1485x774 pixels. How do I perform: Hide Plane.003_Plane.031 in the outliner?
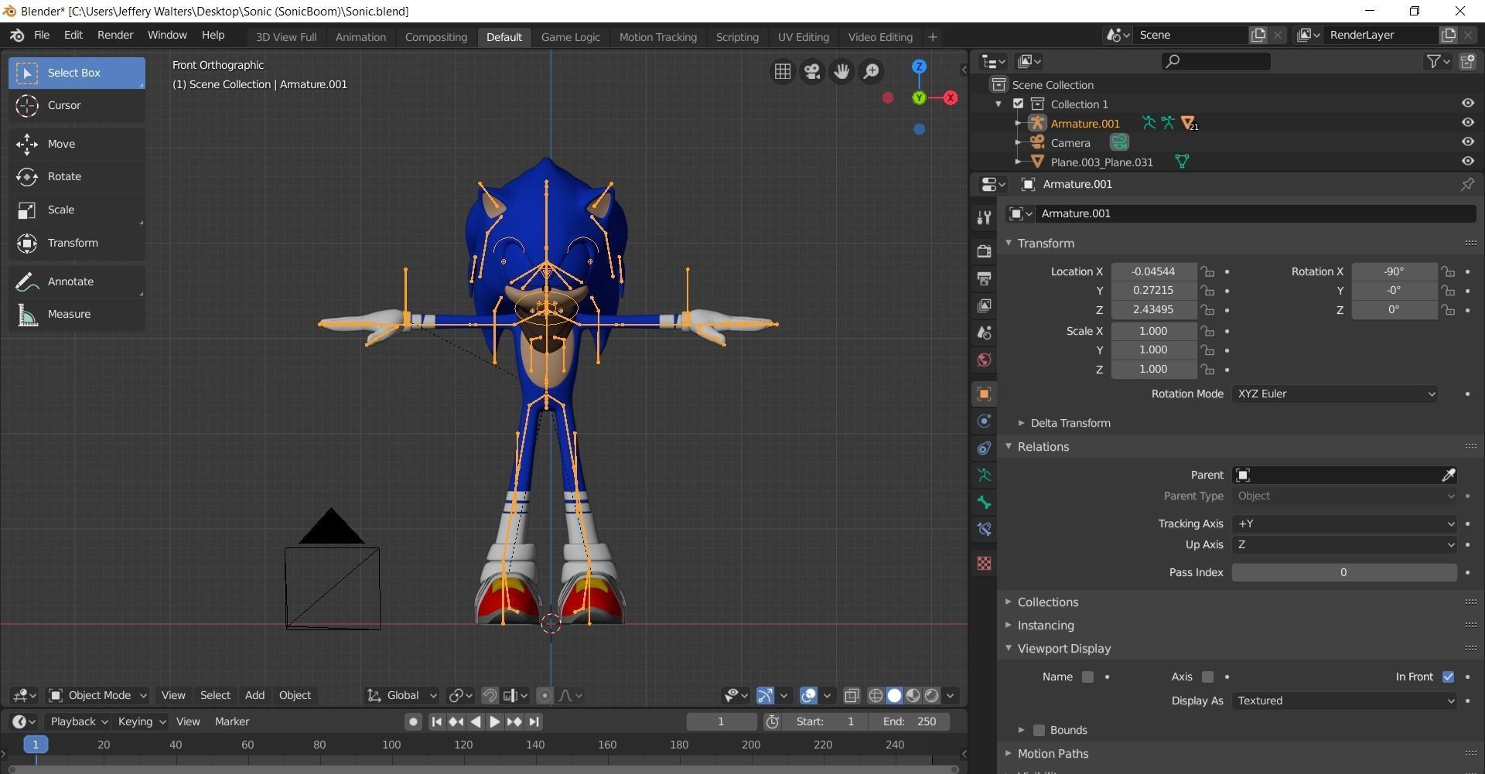pos(1467,161)
